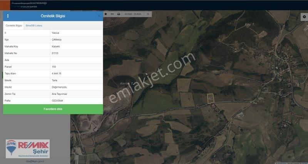Image resolution: width=308 pixels, height=164 pixels.
Task: Click the Kerim T. label on the map
Action: [127, 84]
